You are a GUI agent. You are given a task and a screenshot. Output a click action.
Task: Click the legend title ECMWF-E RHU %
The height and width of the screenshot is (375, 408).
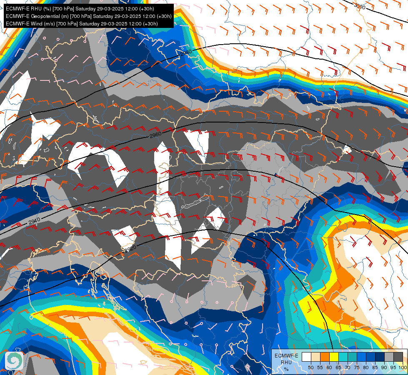[x=286, y=362]
